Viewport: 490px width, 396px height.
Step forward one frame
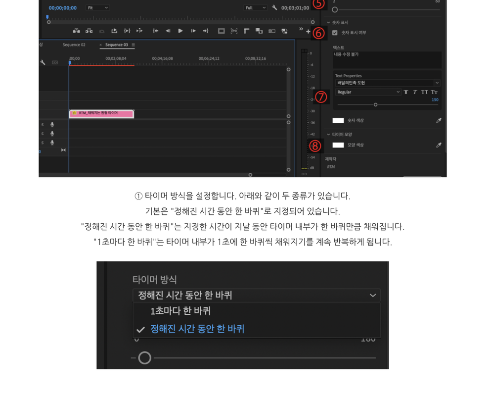coord(193,31)
